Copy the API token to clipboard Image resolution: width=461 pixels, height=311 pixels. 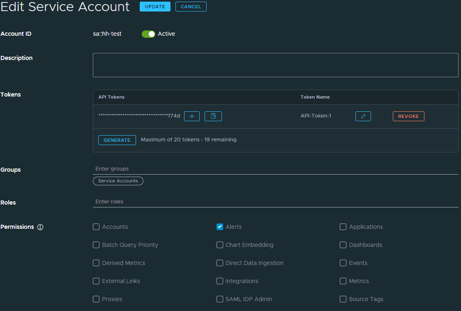click(x=213, y=116)
